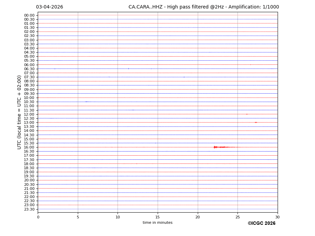
Task: Click the large seismic event on 16:00 trace
Action: point(215,147)
